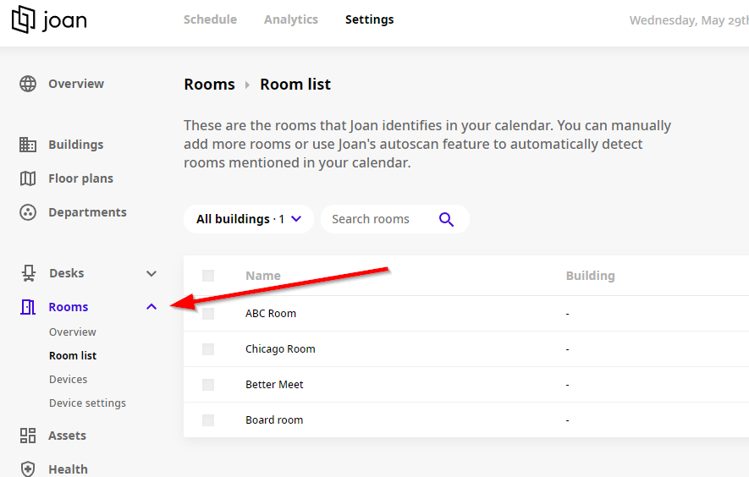The image size is (749, 477).
Task: Select the Chicago Room checkbox
Action: (208, 349)
